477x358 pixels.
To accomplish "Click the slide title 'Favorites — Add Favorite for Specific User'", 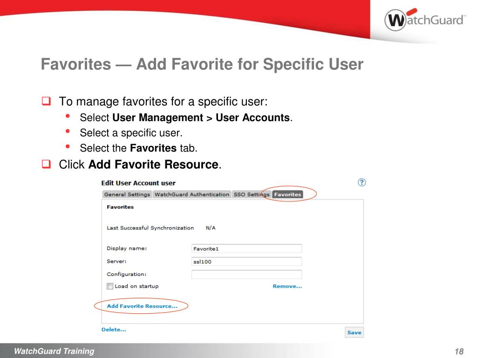I will [202, 64].
